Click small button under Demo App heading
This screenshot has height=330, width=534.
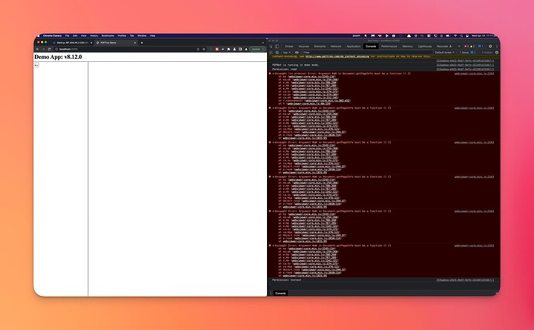click(x=36, y=65)
